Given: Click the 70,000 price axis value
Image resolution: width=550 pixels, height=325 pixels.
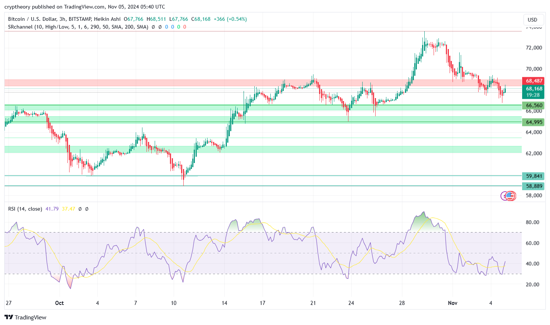Looking at the screenshot, I should 534,69.
